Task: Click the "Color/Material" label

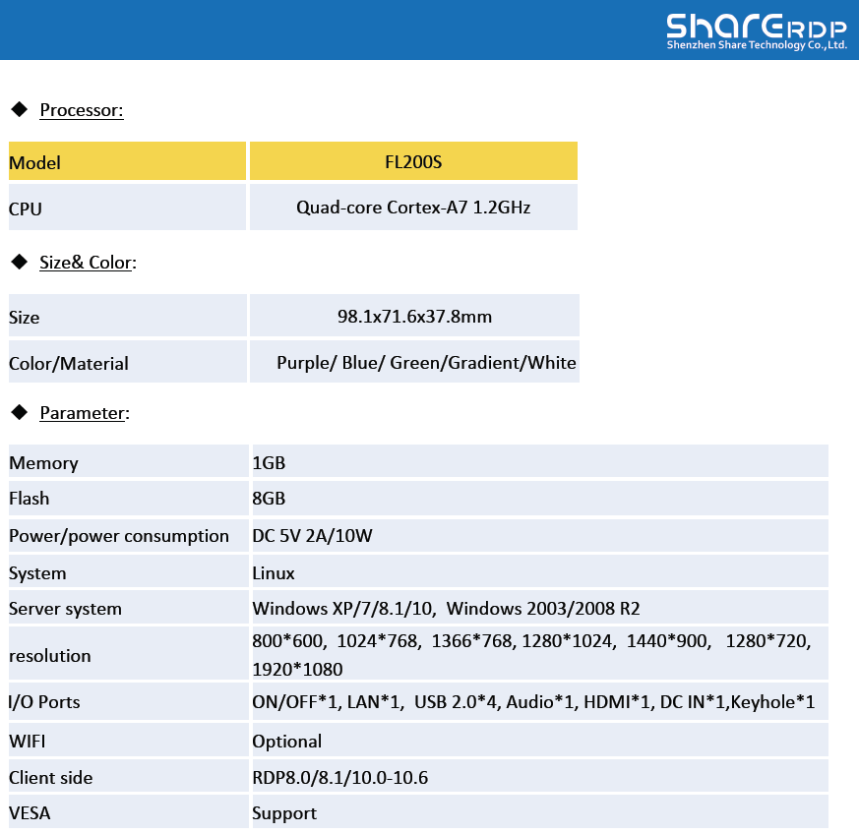Action: [69, 364]
